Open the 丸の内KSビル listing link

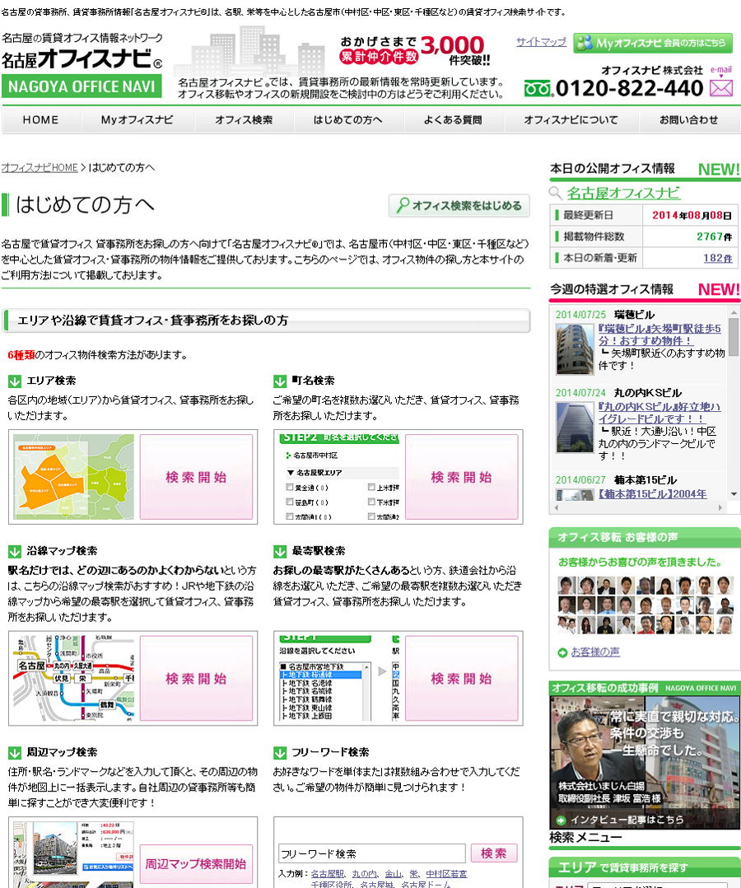click(x=659, y=413)
